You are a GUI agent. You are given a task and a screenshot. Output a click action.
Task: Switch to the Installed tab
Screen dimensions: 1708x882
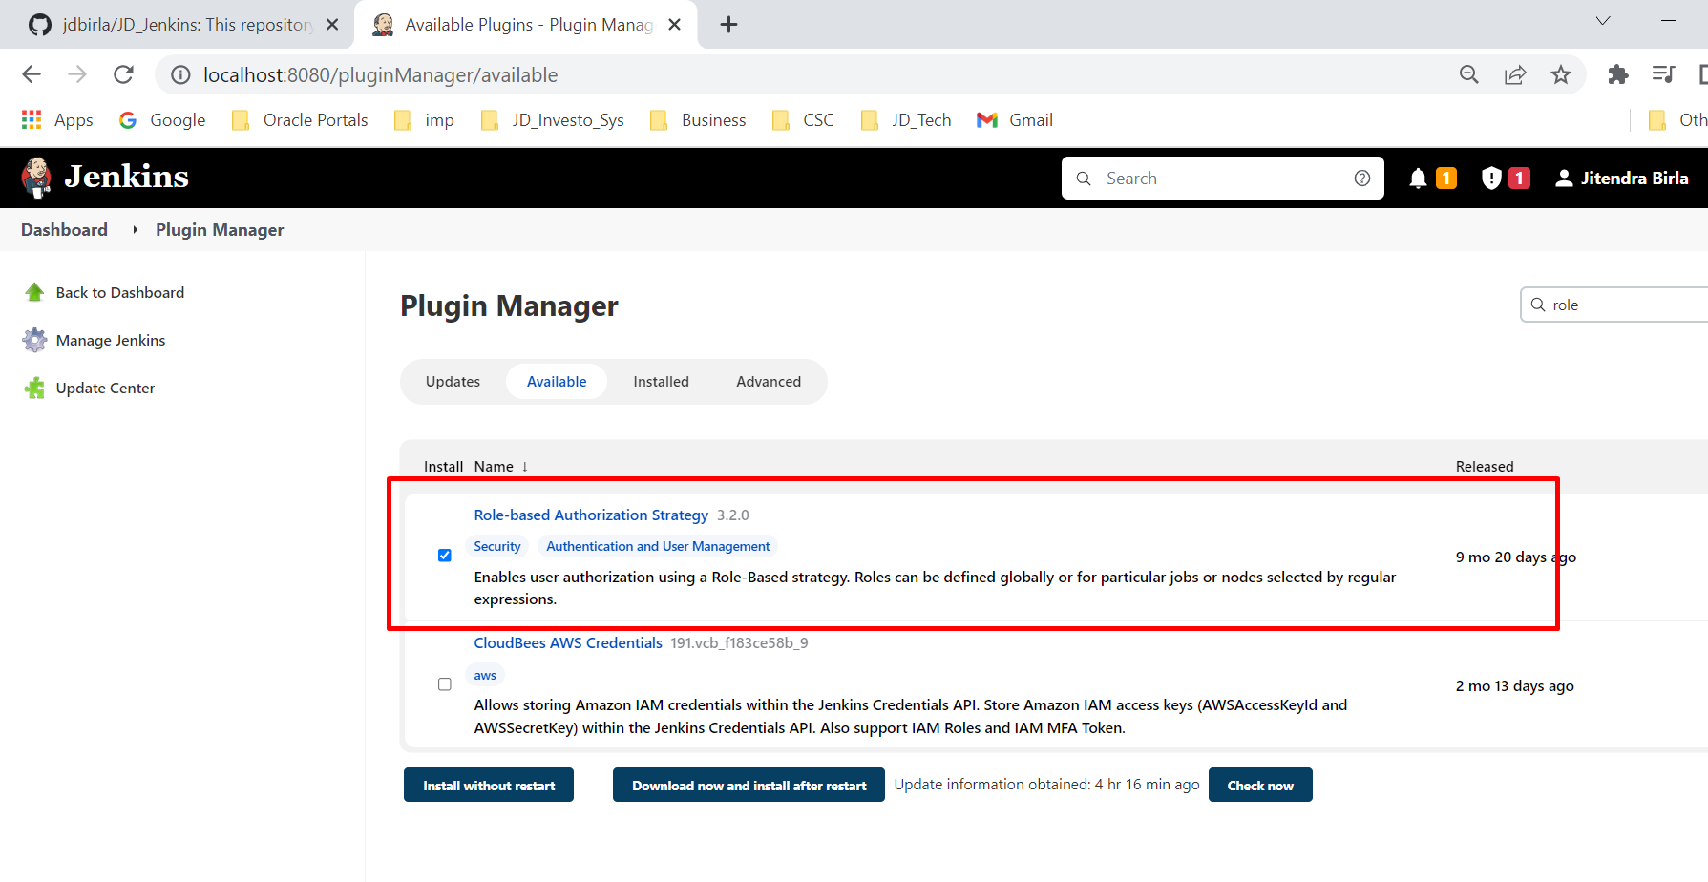[661, 382]
